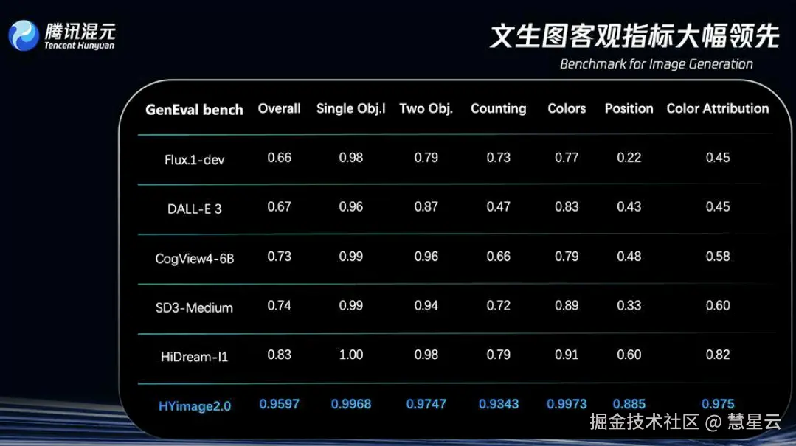This screenshot has height=446, width=796.
Task: Click the Two Obj. column header
Action: point(426,108)
